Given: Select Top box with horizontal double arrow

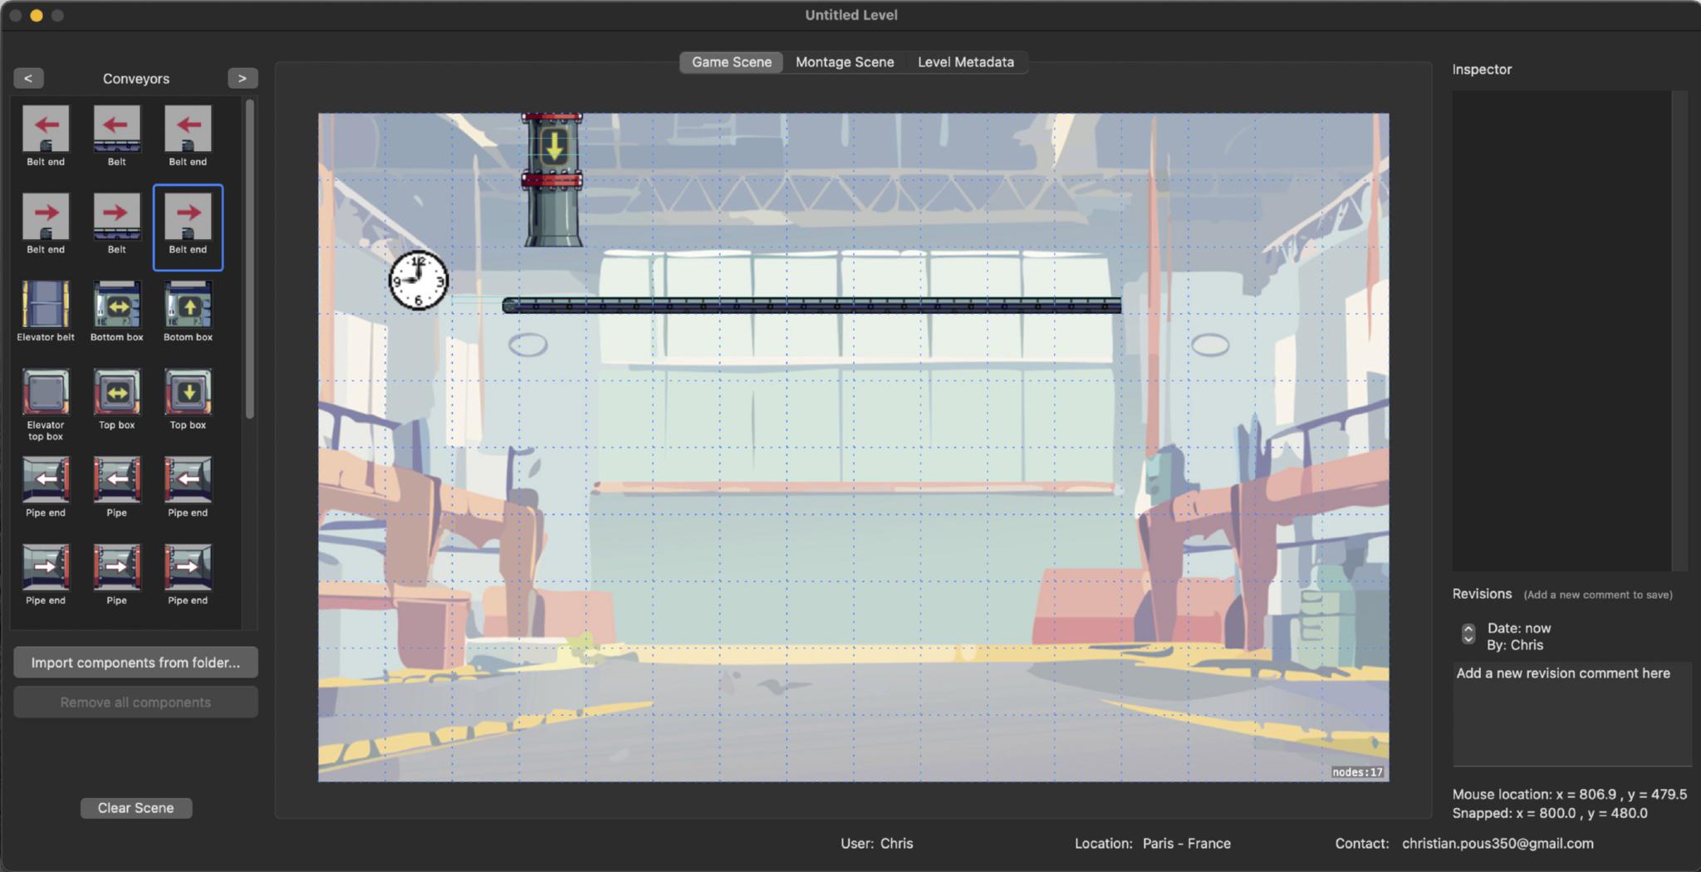Looking at the screenshot, I should 116,393.
